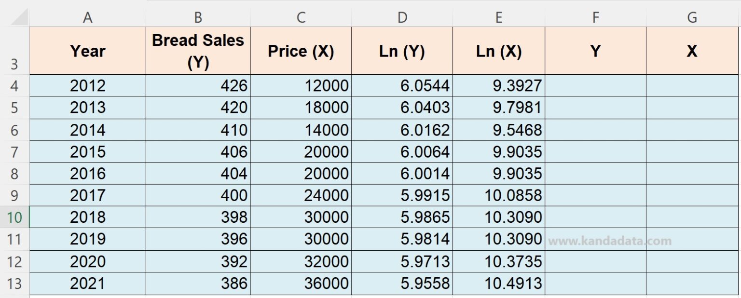Select the Bread Sales (Y) header cell
The image size is (741, 298).
(198, 50)
